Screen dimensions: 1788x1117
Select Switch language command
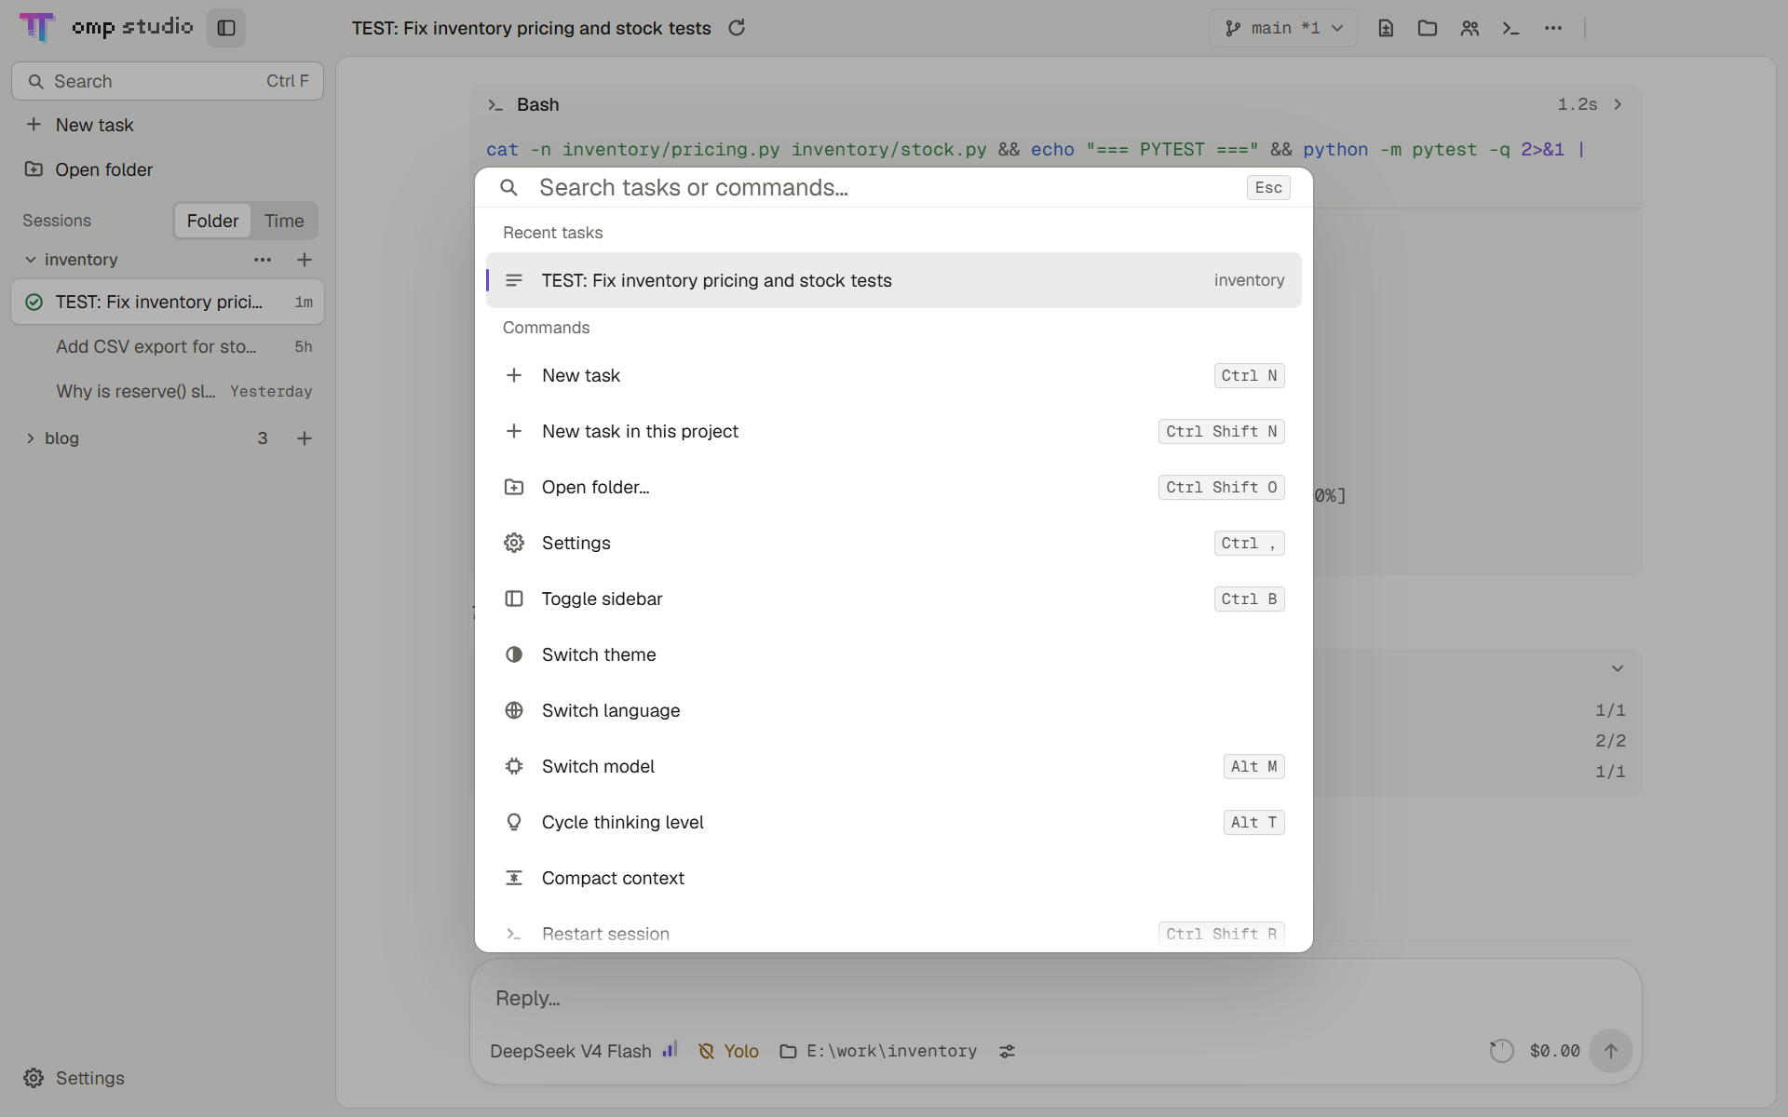(894, 710)
